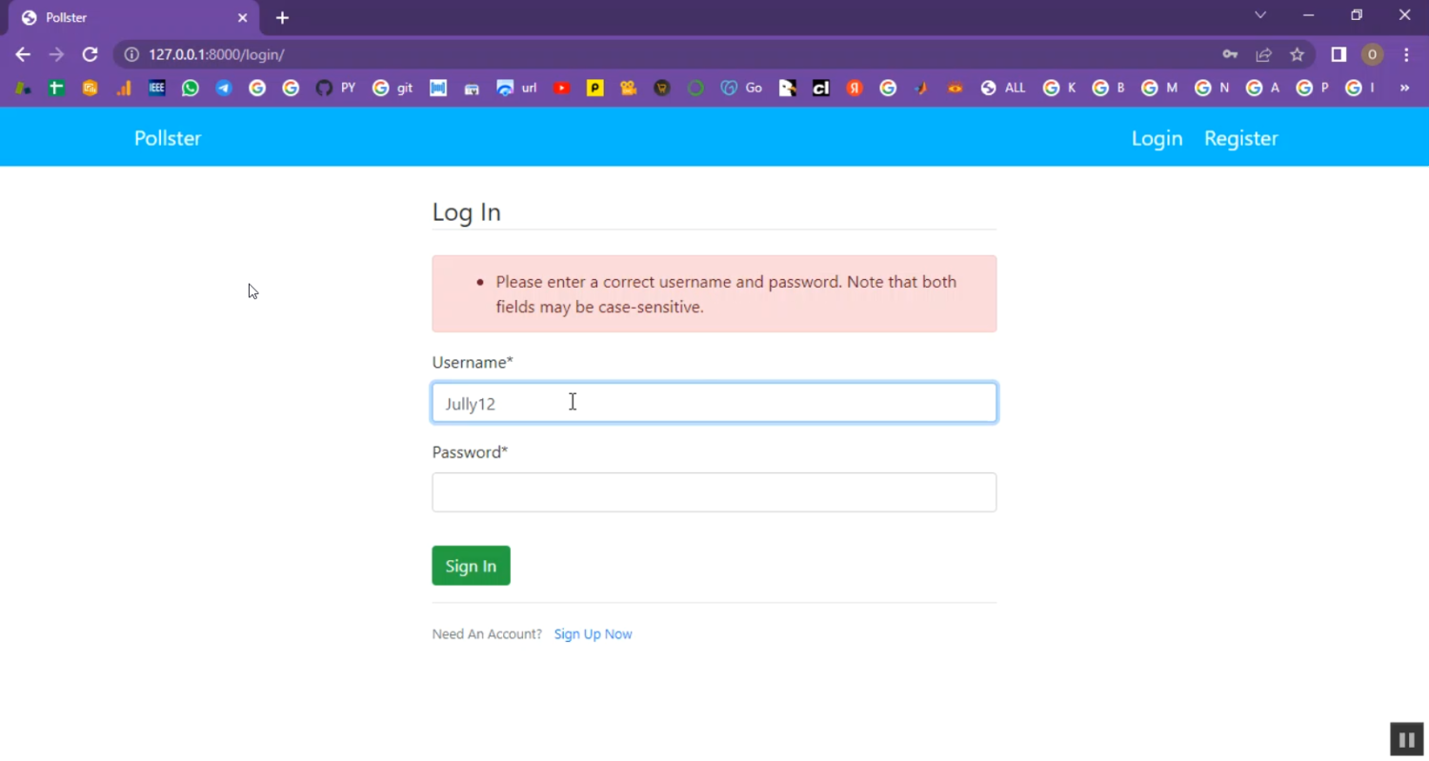Open the bookmark labeled url
This screenshot has width=1429, height=761.
point(516,88)
